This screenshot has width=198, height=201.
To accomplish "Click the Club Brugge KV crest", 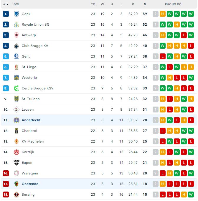I will [x=16, y=46].
